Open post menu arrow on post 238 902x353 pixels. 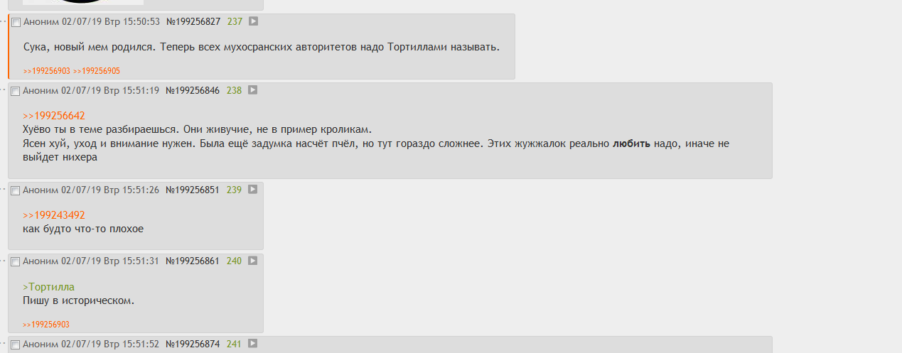[252, 90]
